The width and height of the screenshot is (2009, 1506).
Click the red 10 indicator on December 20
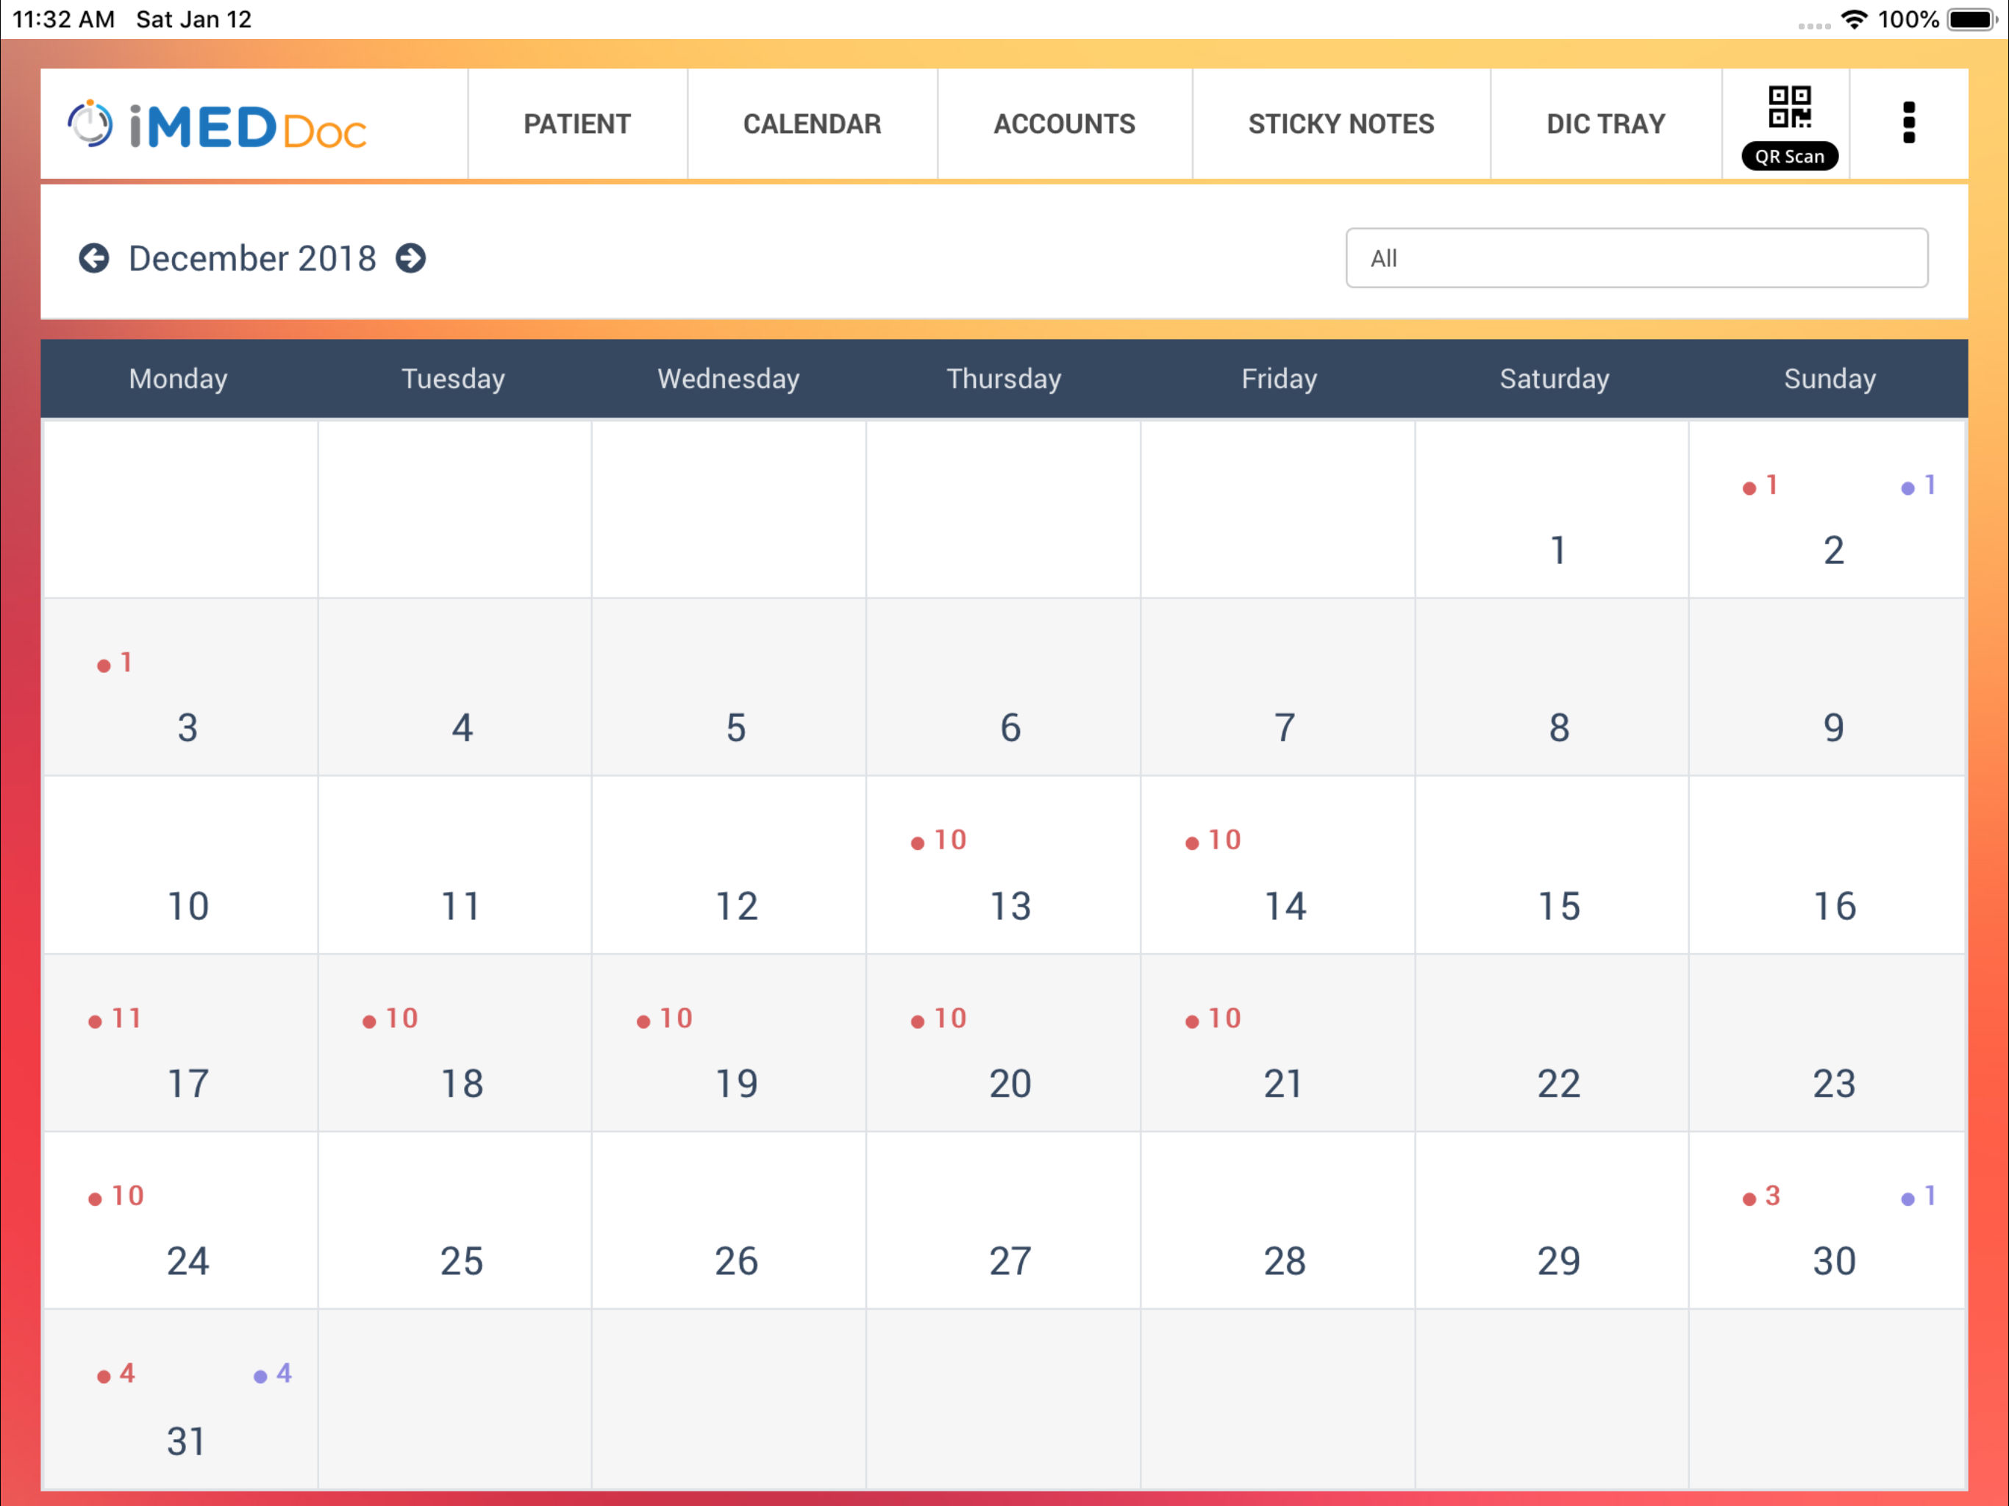[x=939, y=1018]
